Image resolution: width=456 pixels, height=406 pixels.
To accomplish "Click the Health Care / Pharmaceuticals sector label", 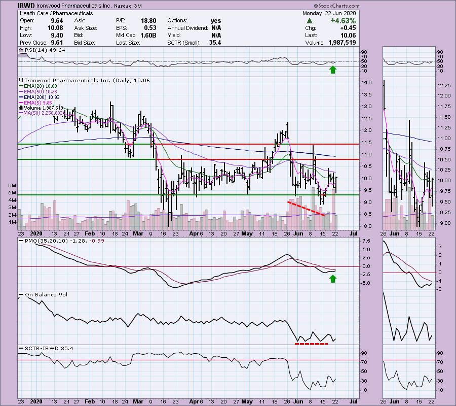I will pos(56,13).
